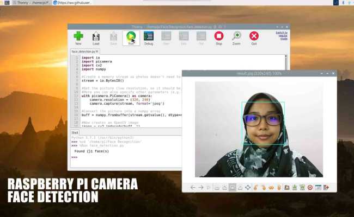Delete the file using viewer's red icon
The height and width of the screenshot is (217, 354).
[310, 187]
